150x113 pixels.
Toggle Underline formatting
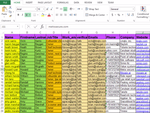point(26,15)
